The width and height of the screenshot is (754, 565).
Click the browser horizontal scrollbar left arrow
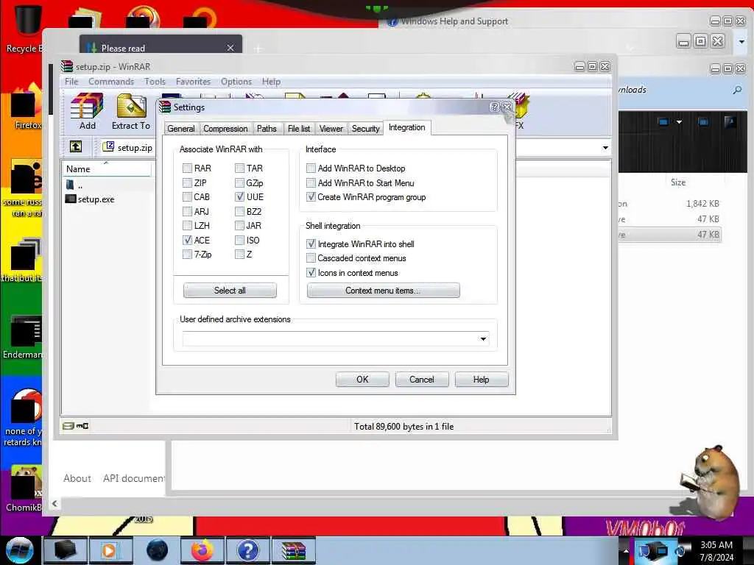pos(54,503)
